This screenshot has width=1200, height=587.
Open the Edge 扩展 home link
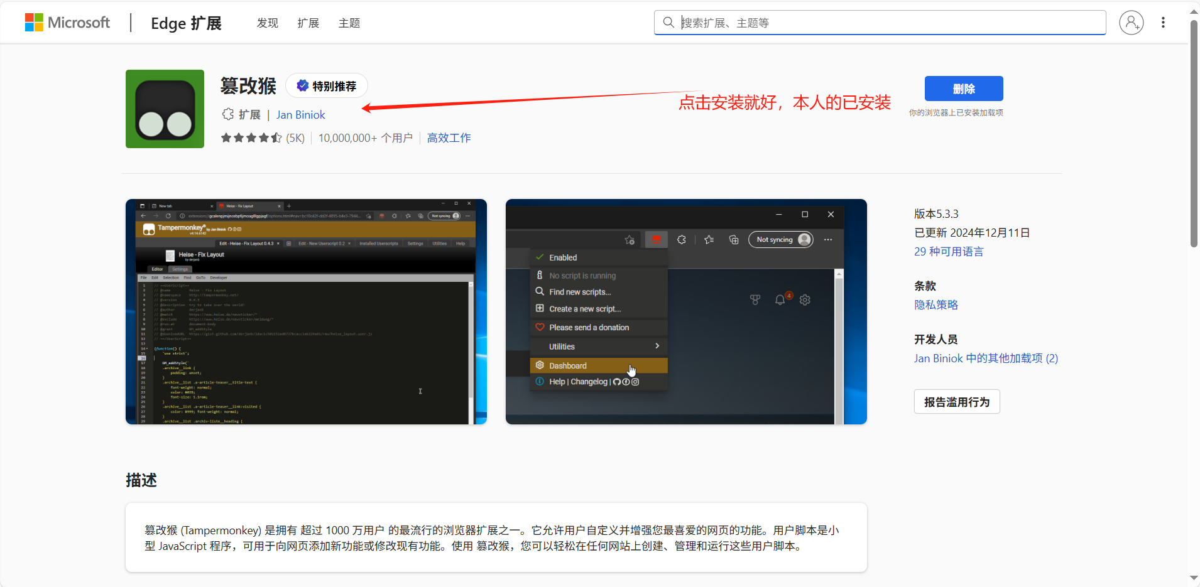186,23
